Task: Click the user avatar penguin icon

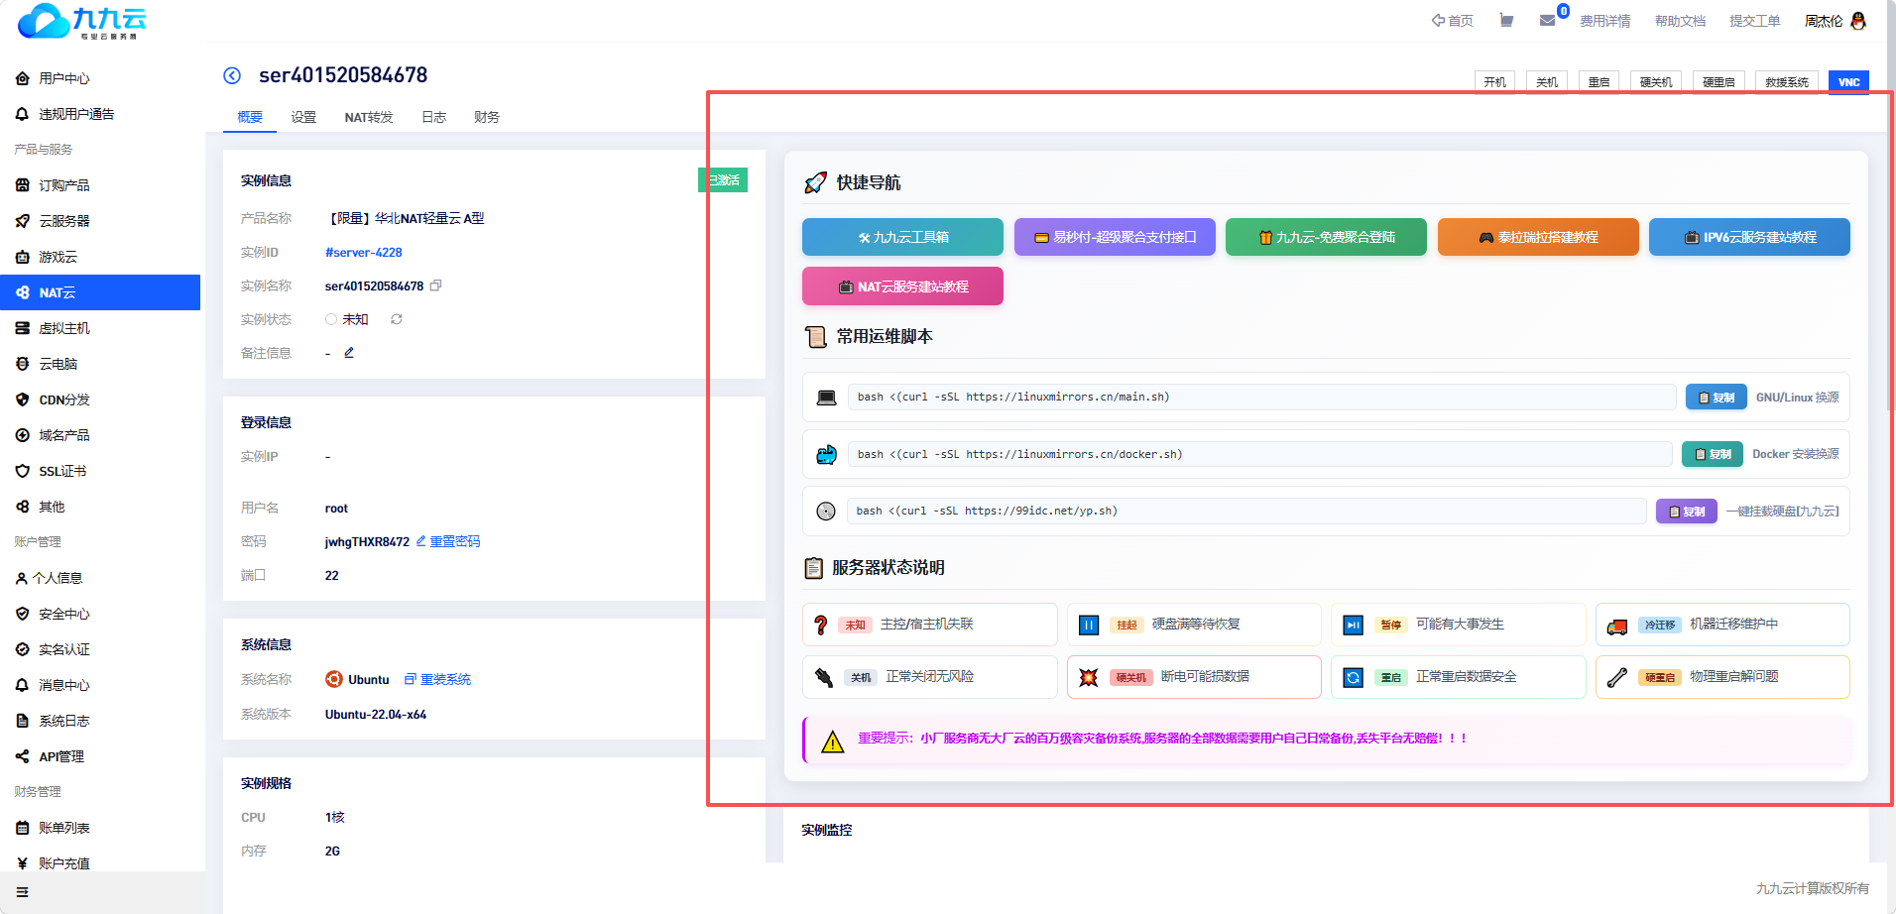Action: coord(1858,20)
